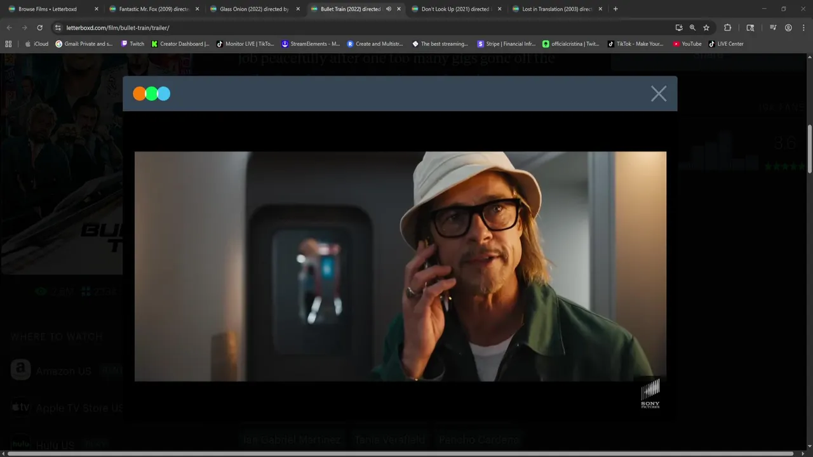Go back to the previous page
Image resolution: width=813 pixels, height=457 pixels.
point(9,28)
